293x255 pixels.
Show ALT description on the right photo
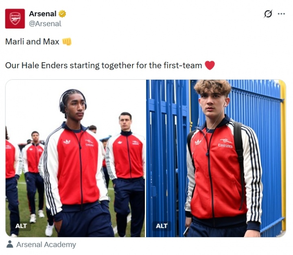[162, 226]
